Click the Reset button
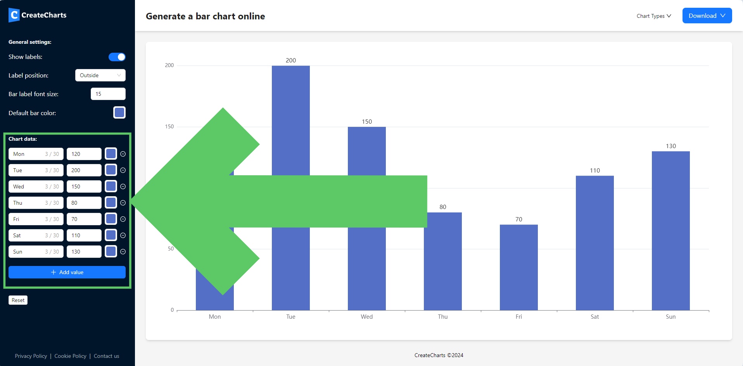The width and height of the screenshot is (743, 366). [x=18, y=300]
